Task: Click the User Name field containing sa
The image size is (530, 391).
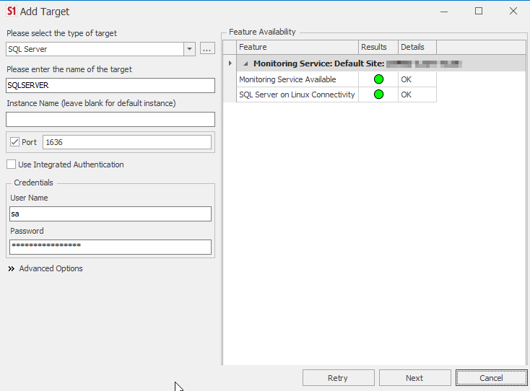Action: (110, 214)
